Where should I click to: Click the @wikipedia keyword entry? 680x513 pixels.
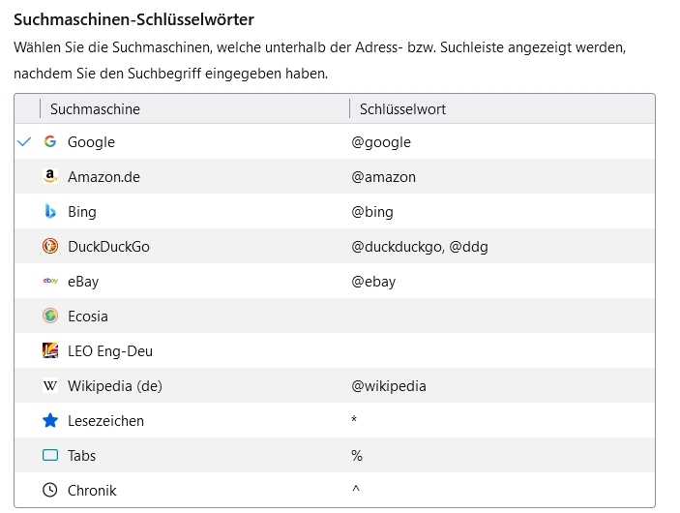tap(389, 386)
